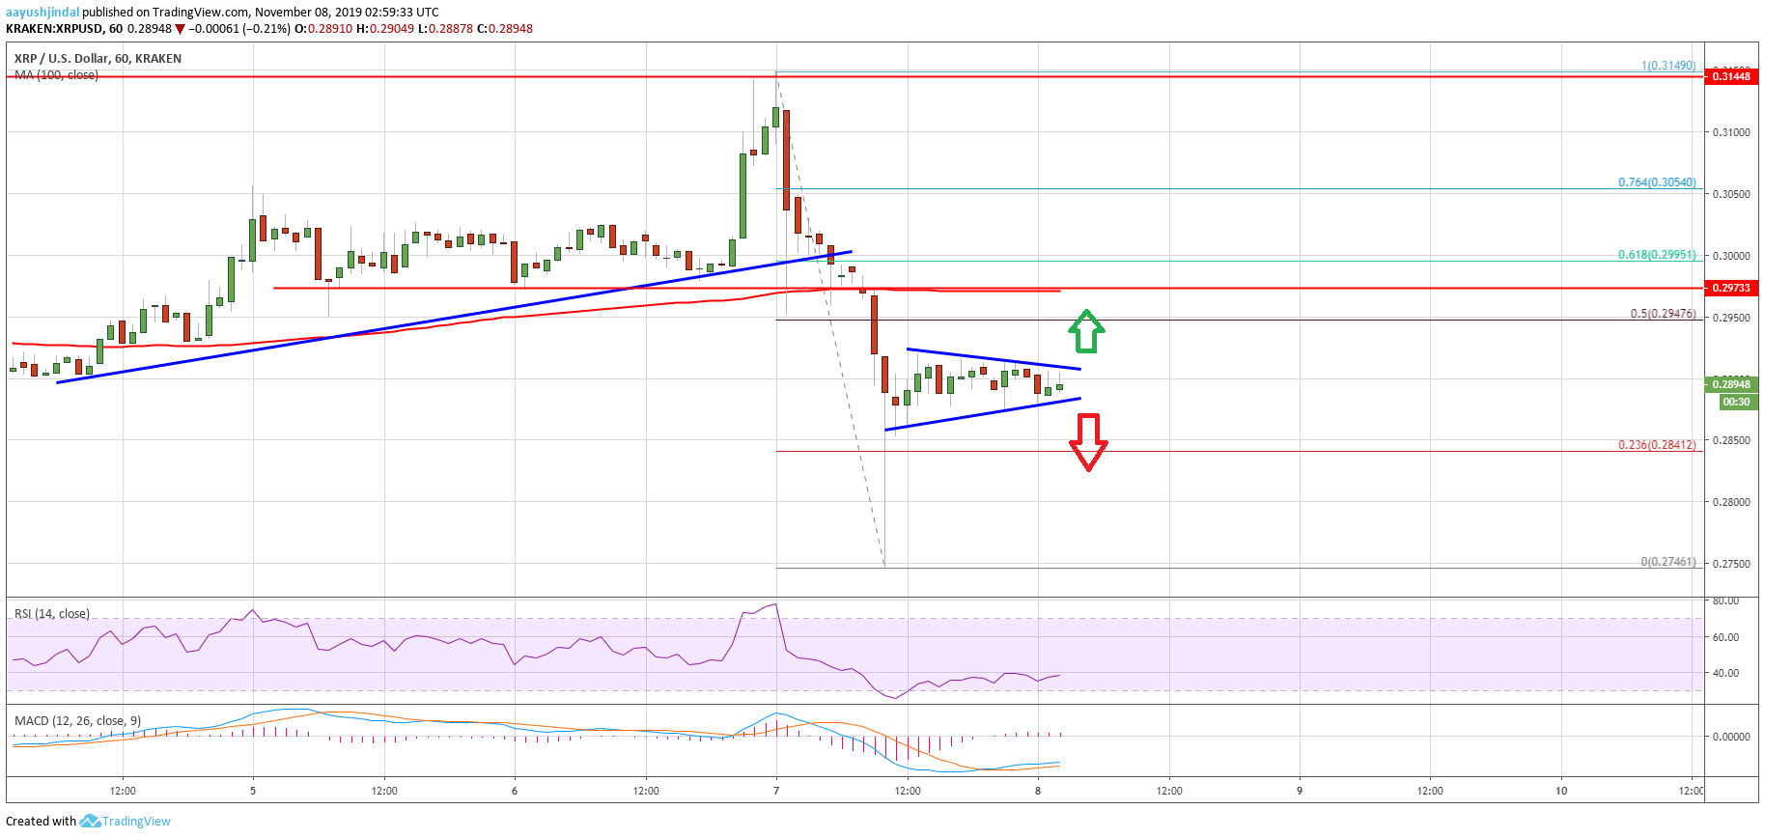Select Fibonacci level 0.618(0.29951) label
Image resolution: width=1765 pixels, height=838 pixels.
coord(1657,255)
